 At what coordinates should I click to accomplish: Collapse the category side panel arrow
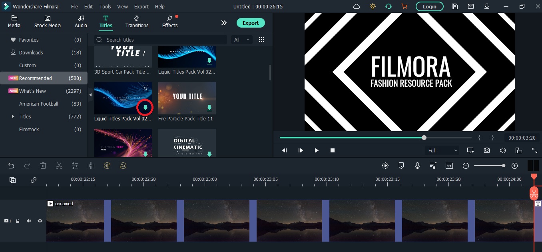pos(90,95)
